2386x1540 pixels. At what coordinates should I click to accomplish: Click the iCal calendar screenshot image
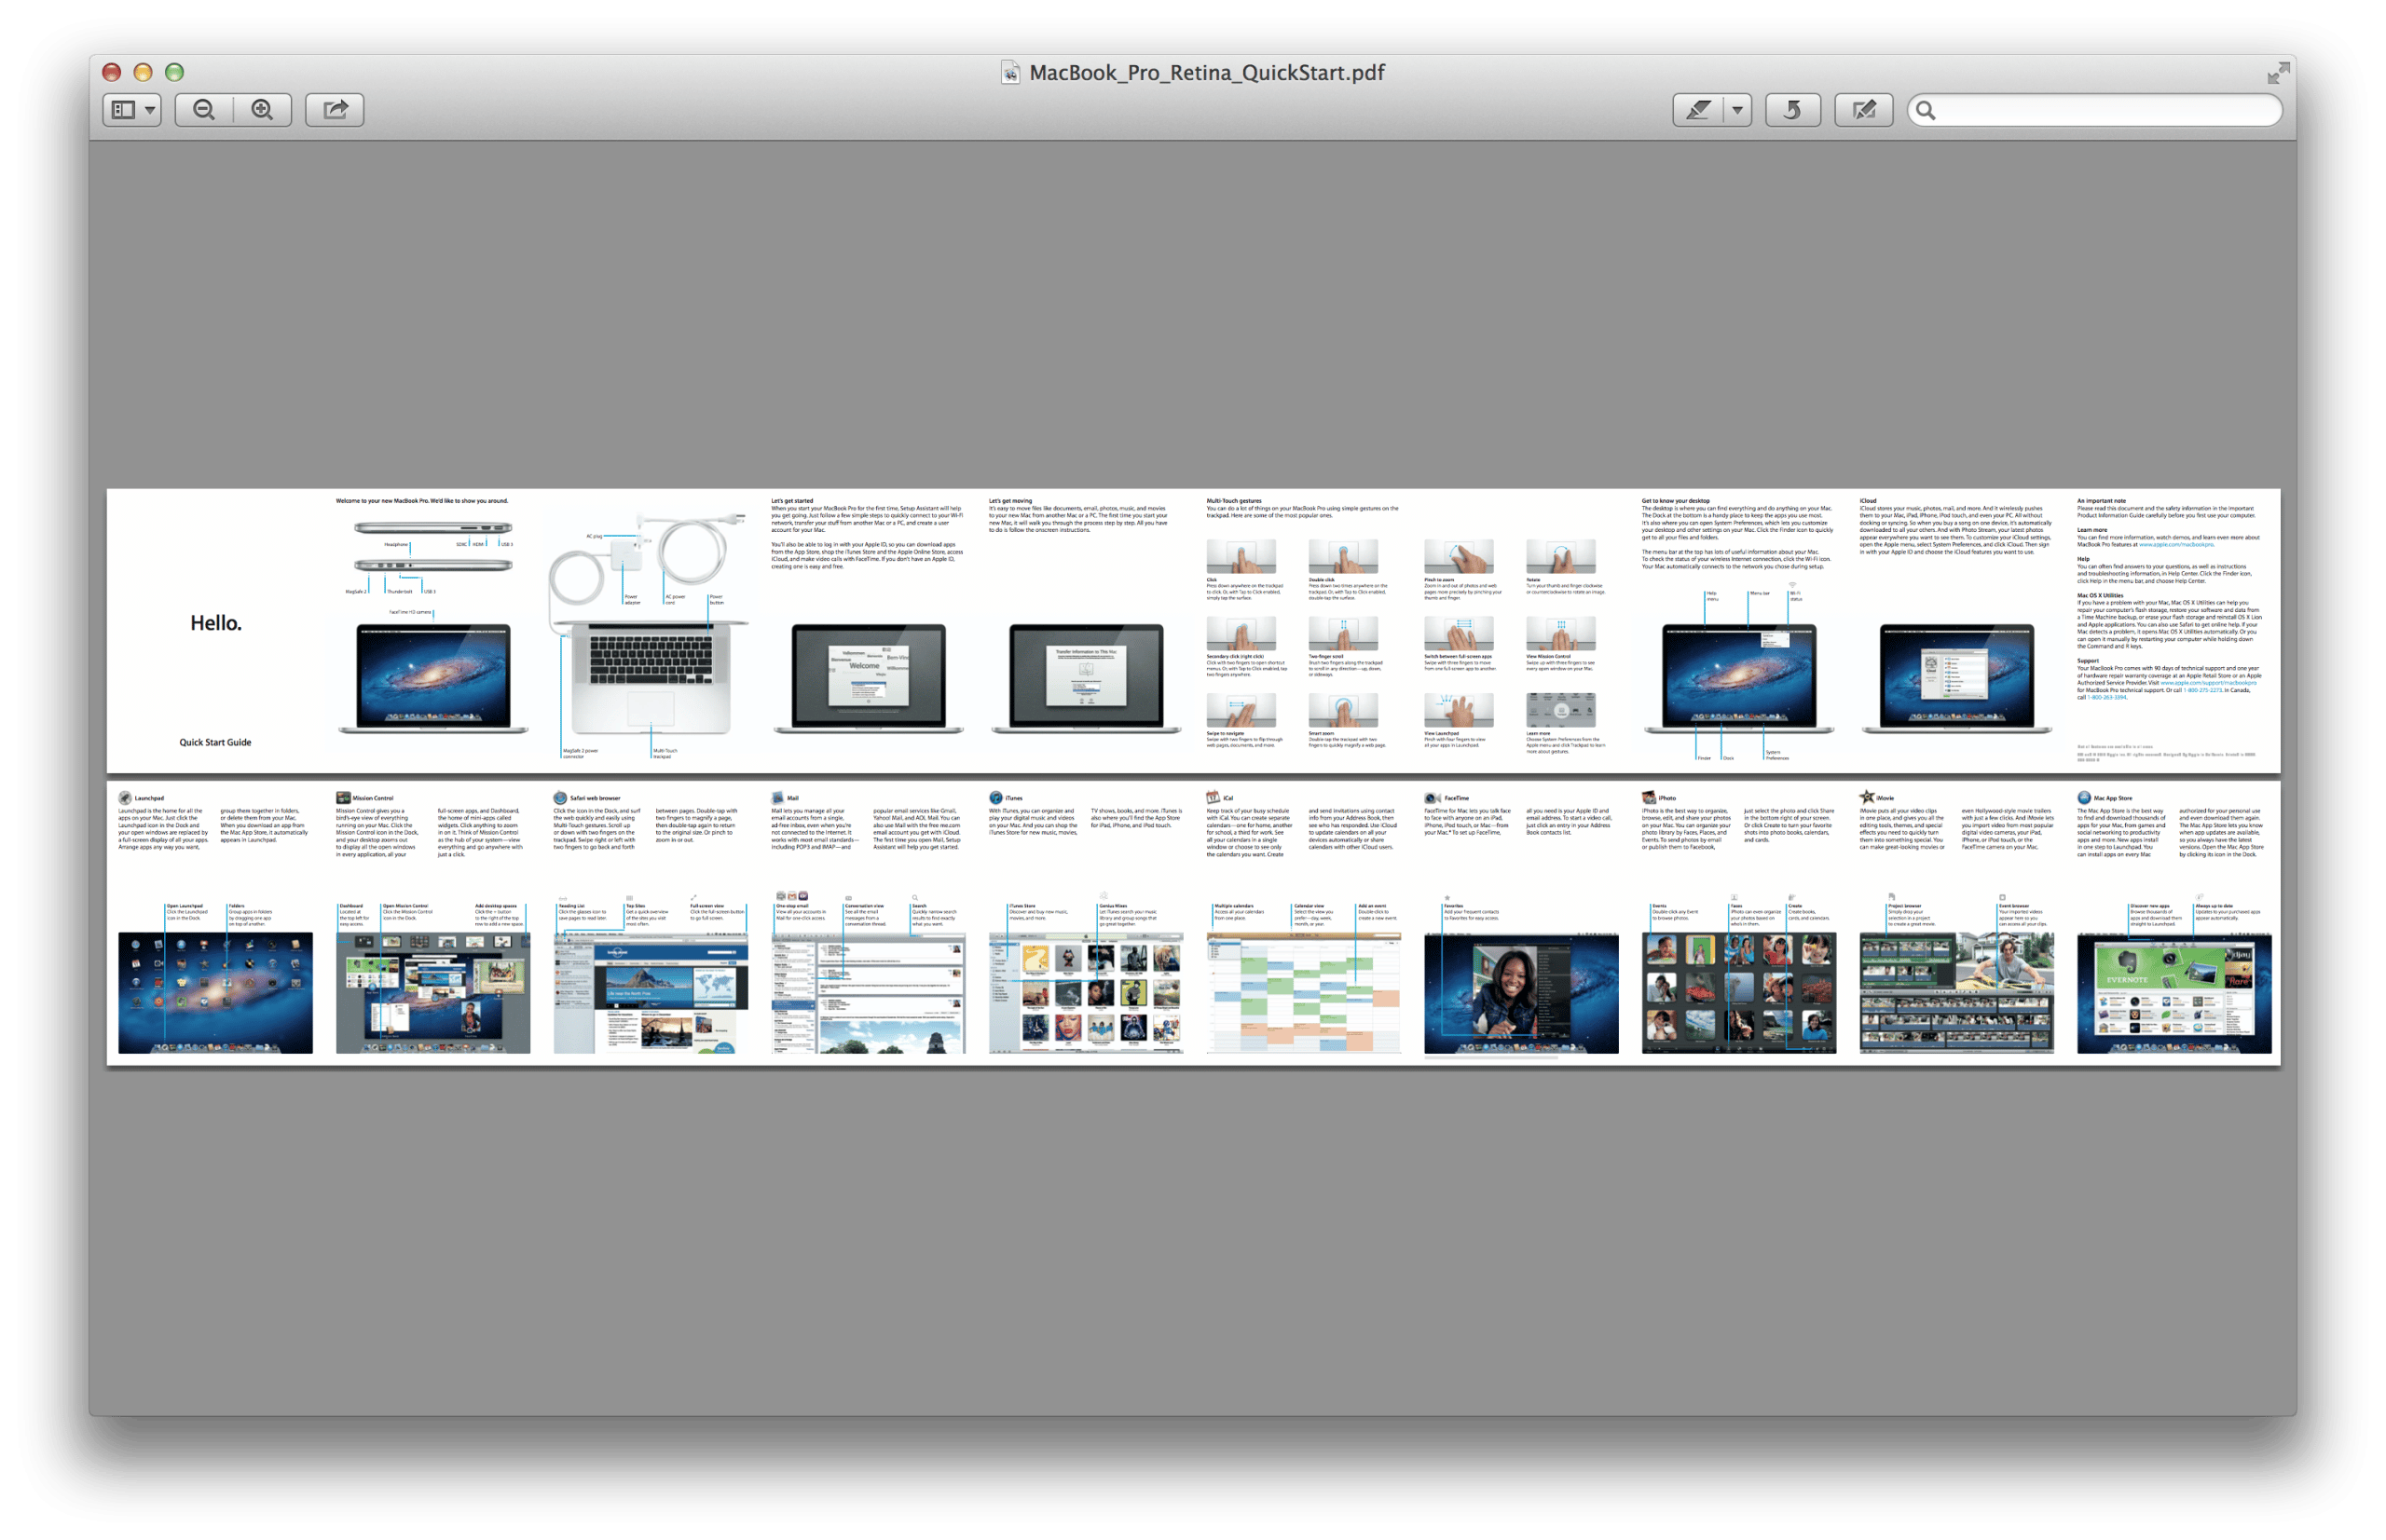(x=1304, y=992)
